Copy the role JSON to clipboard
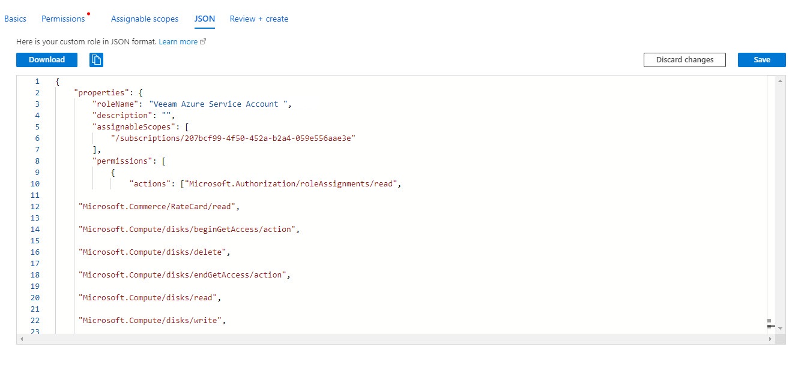This screenshot has width=795, height=371. (x=97, y=60)
